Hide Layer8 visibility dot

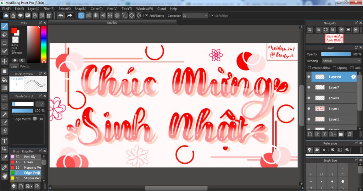point(309,77)
